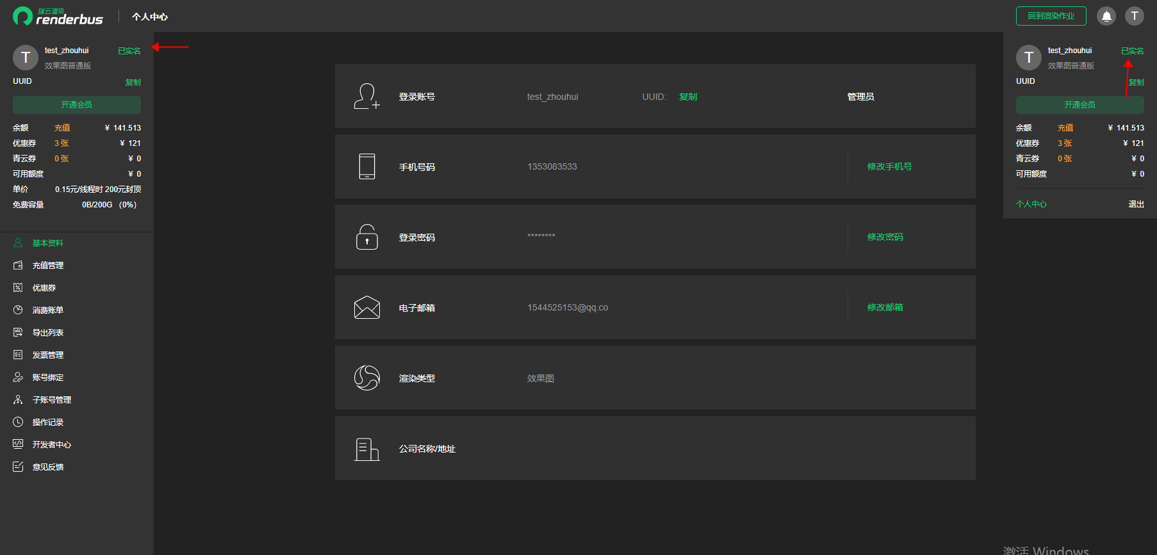Click the 开发者中心 monitor icon

tap(18, 444)
